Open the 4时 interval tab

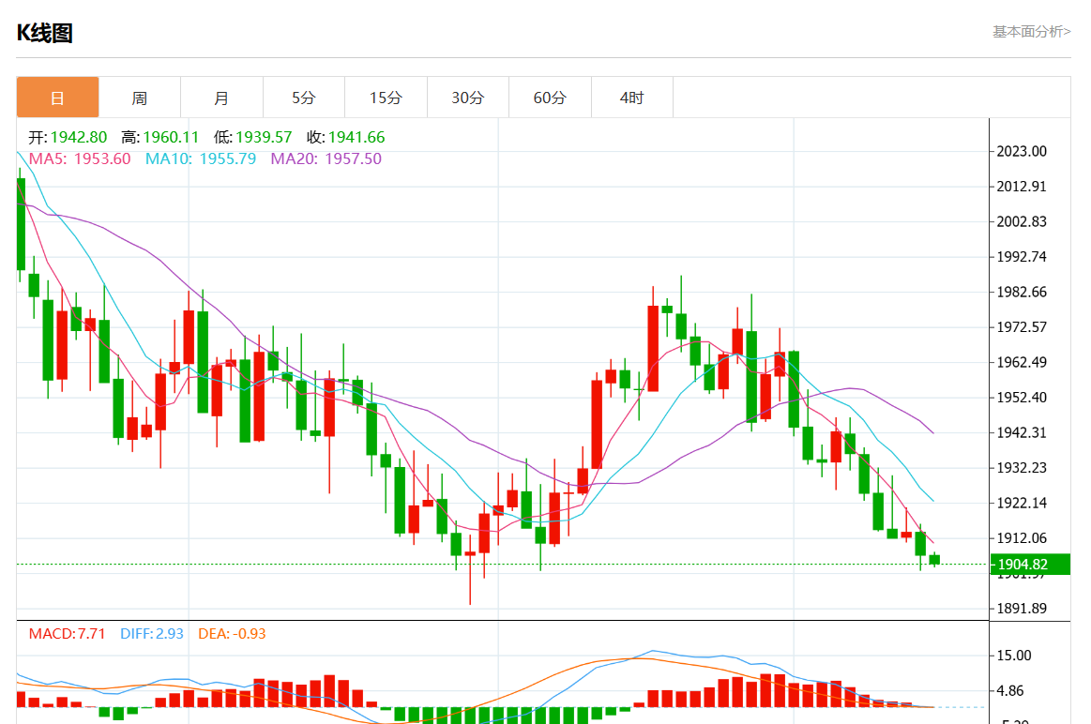coord(632,98)
